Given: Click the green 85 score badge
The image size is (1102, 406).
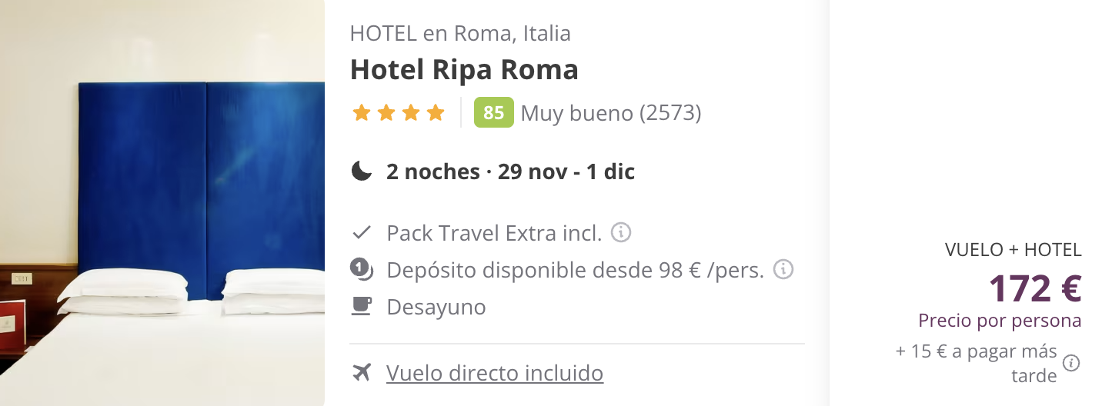Looking at the screenshot, I should coord(493,113).
